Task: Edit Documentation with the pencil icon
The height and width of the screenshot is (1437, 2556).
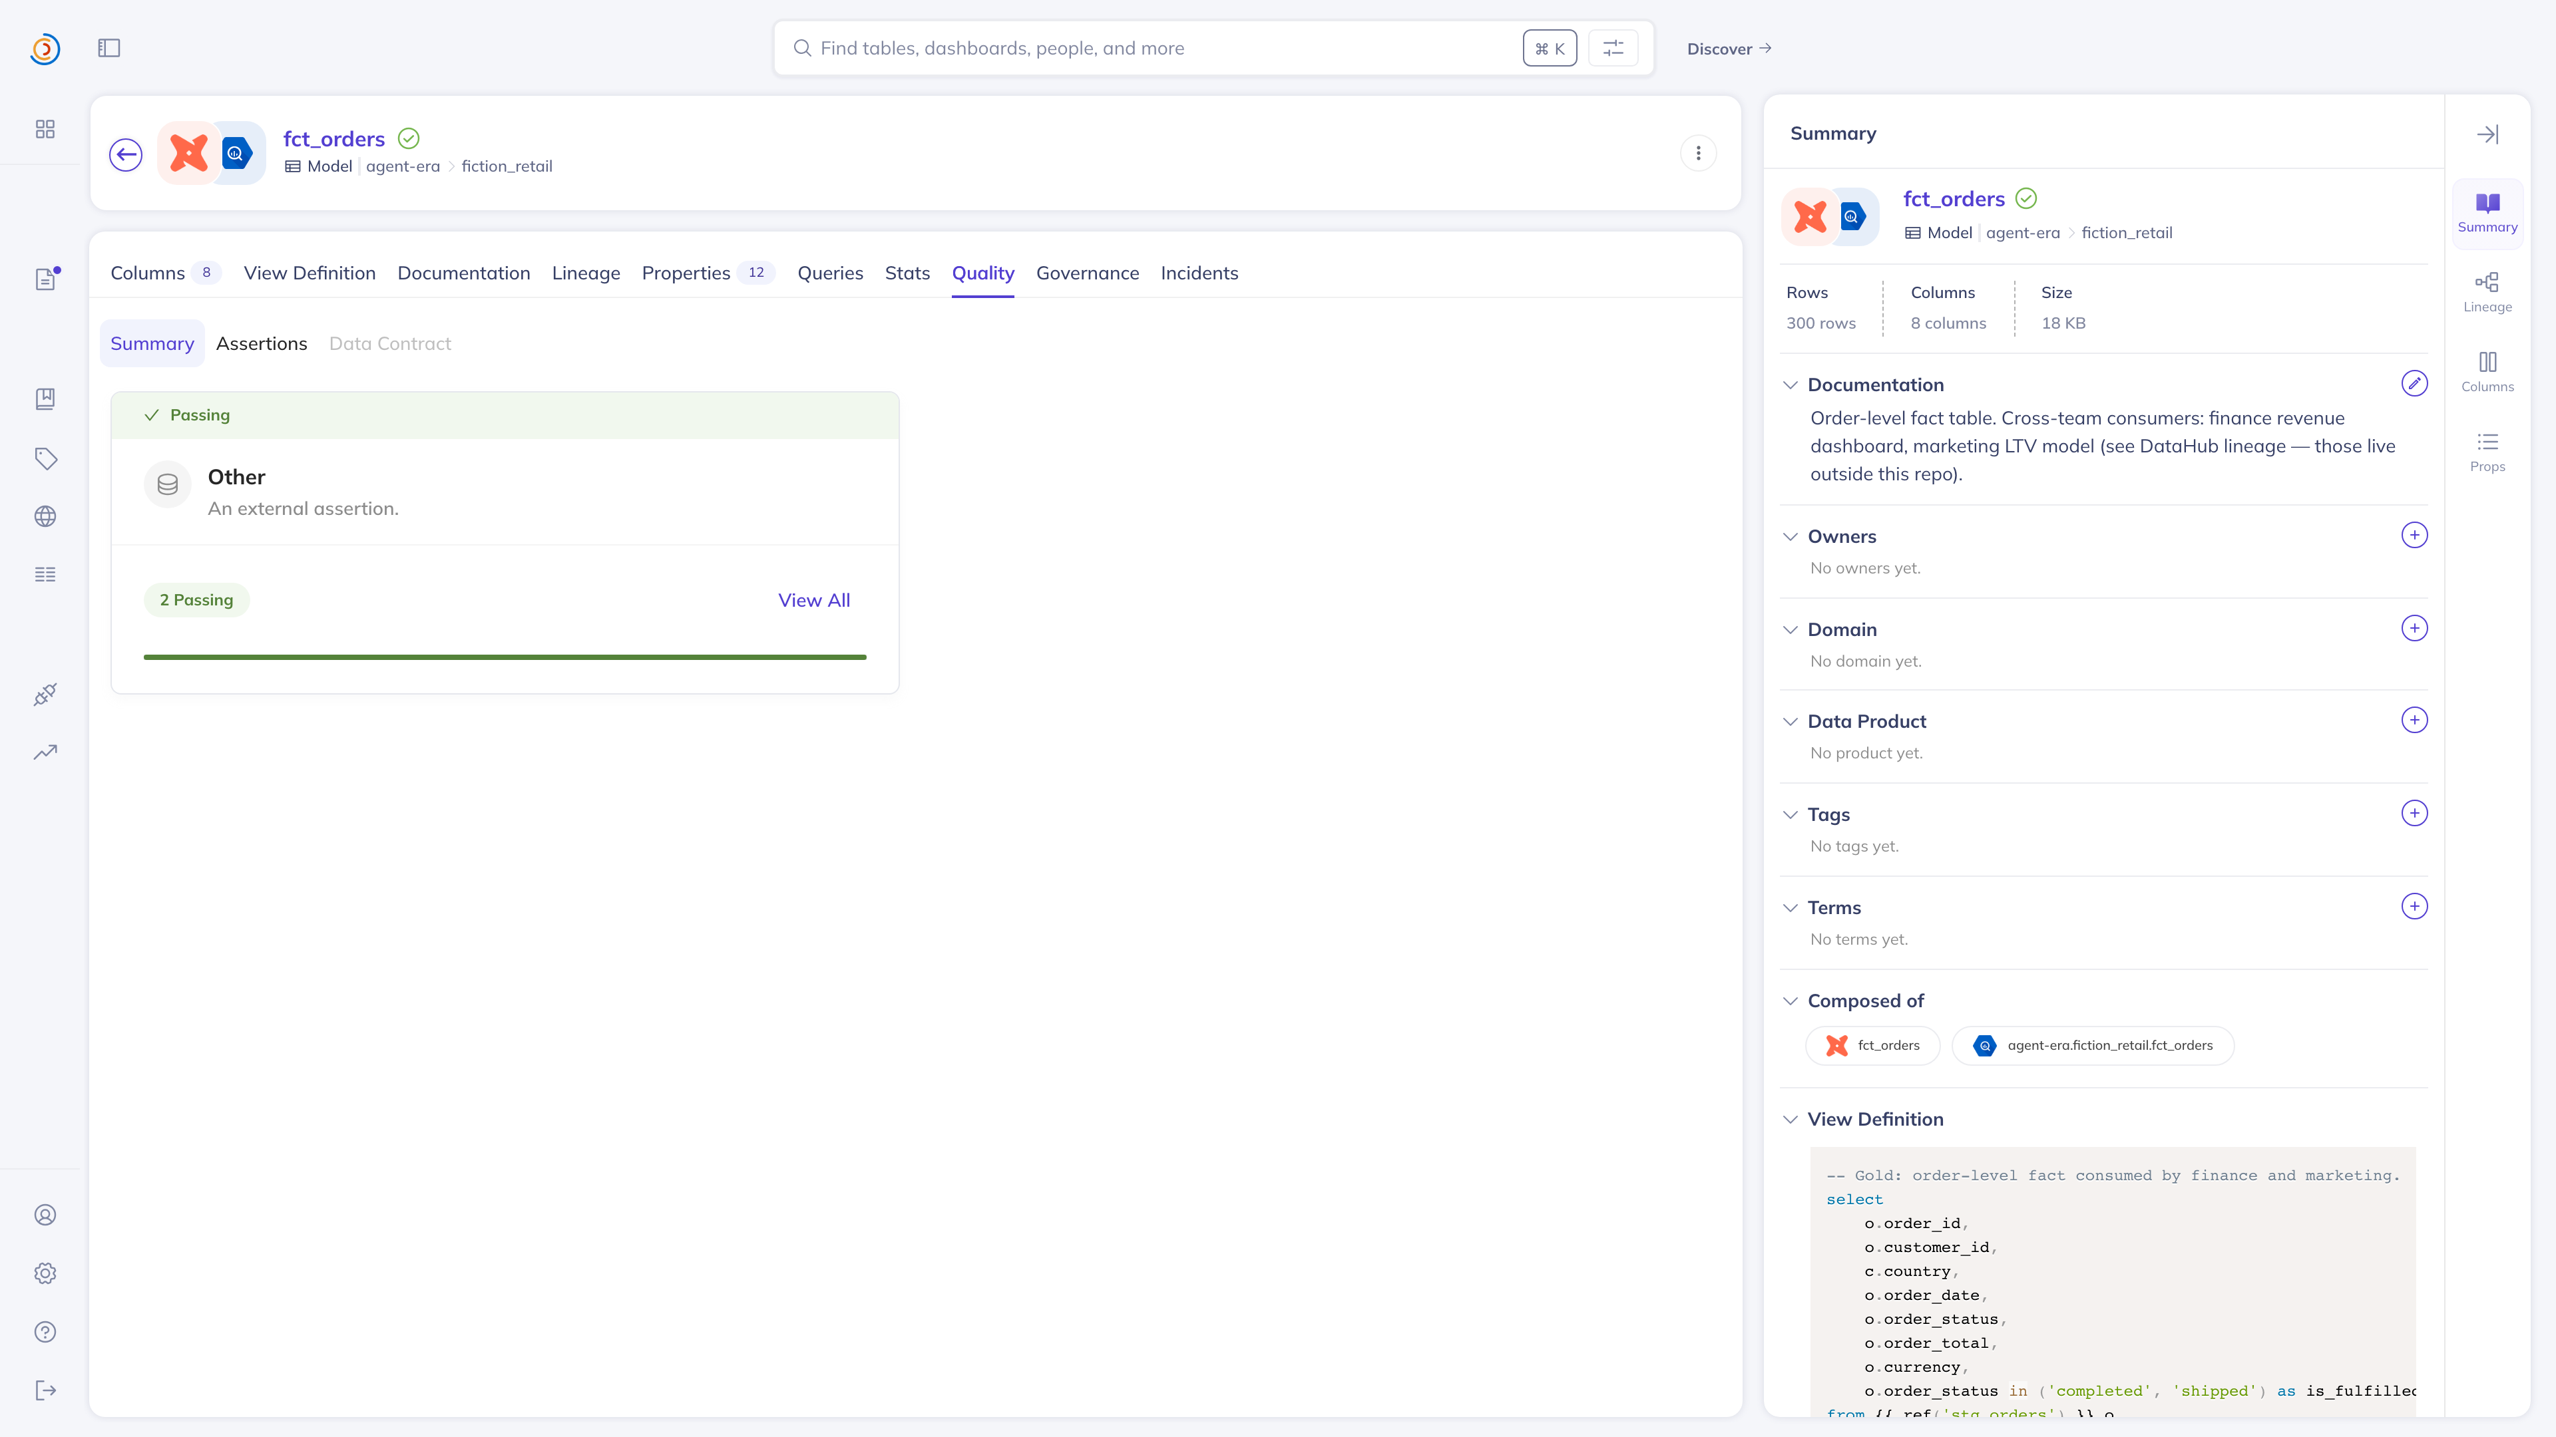Action: click(x=2414, y=383)
